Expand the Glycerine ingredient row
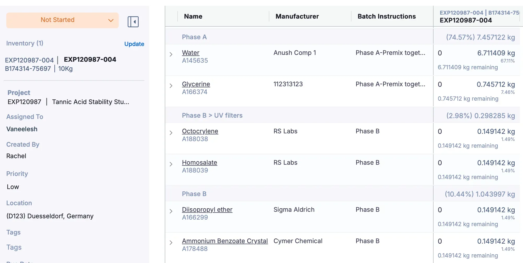The height and width of the screenshot is (263, 523). tap(171, 86)
